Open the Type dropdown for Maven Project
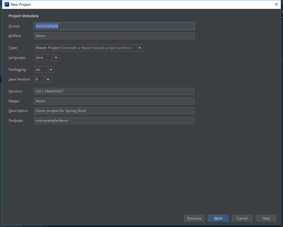 coord(88,48)
